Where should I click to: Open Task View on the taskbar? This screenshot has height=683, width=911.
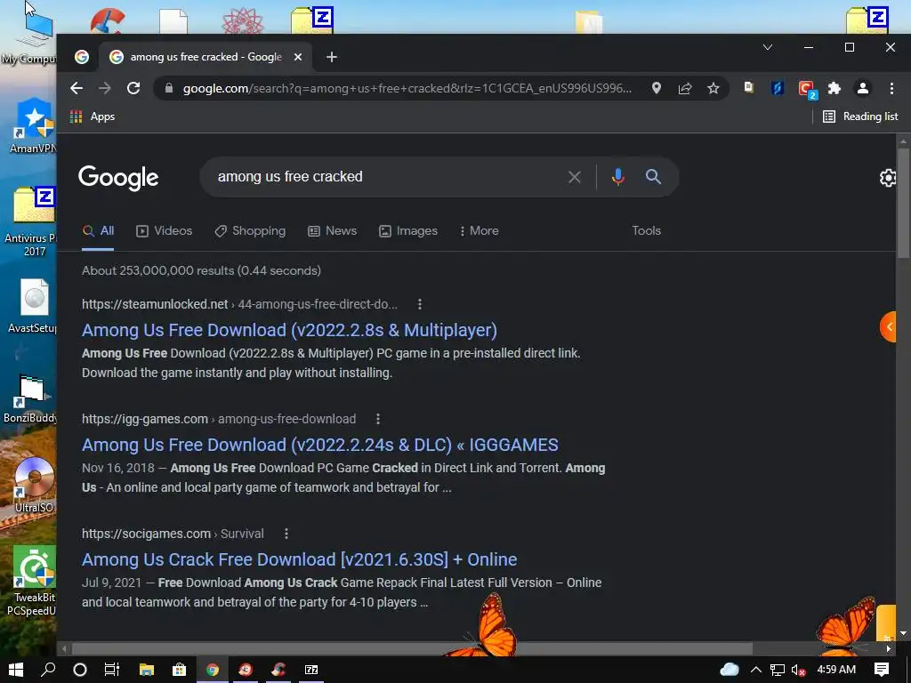(x=112, y=670)
